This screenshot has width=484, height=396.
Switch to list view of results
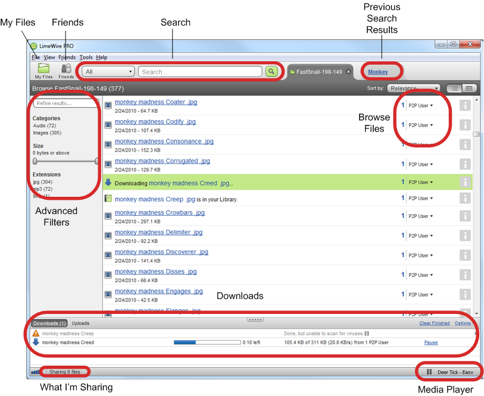tap(454, 89)
